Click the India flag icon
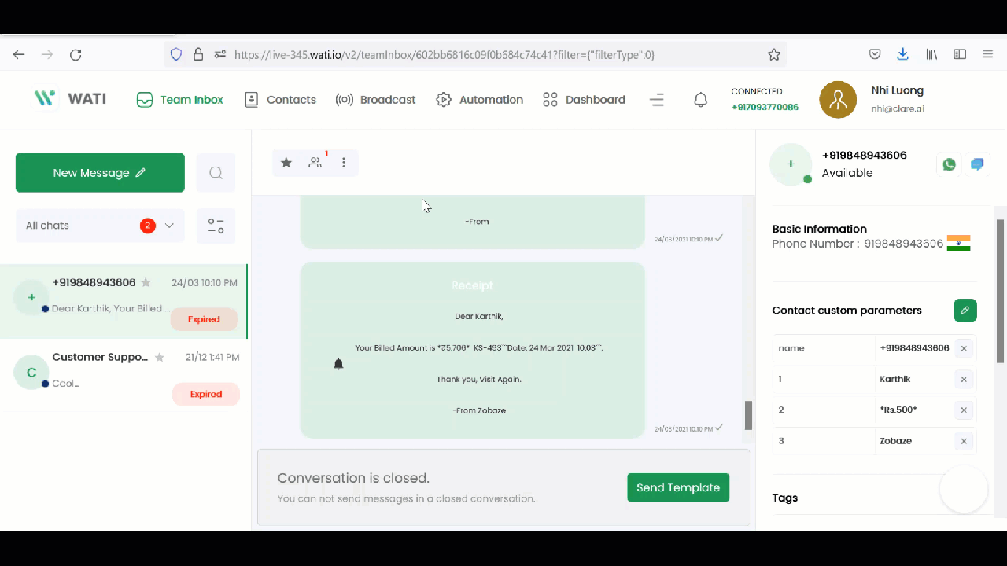This screenshot has width=1007, height=566. pyautogui.click(x=958, y=243)
